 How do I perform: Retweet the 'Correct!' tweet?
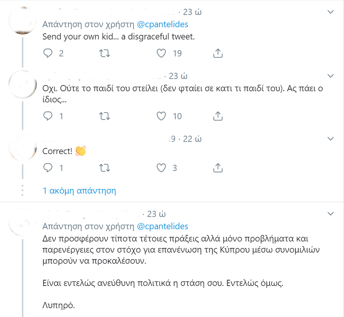tap(105, 168)
